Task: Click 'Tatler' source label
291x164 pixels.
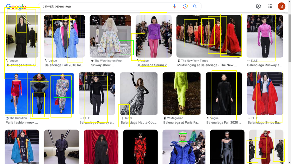Action: [x=128, y=118]
